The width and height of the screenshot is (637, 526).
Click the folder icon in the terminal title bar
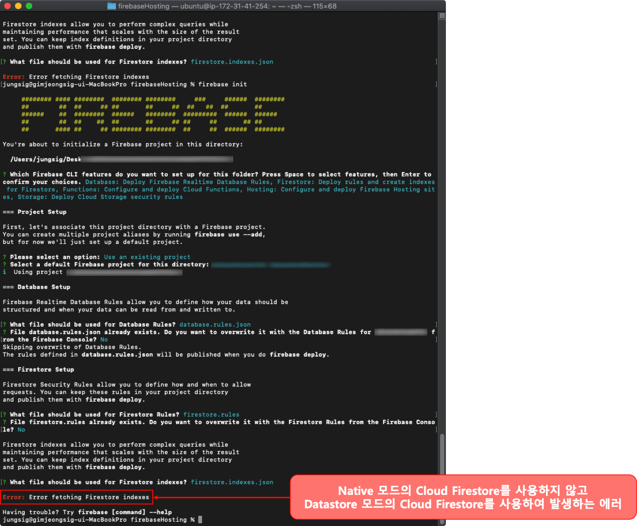(x=112, y=6)
